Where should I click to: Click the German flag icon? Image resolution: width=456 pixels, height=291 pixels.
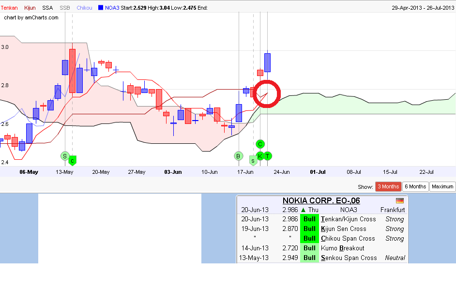[400, 201]
